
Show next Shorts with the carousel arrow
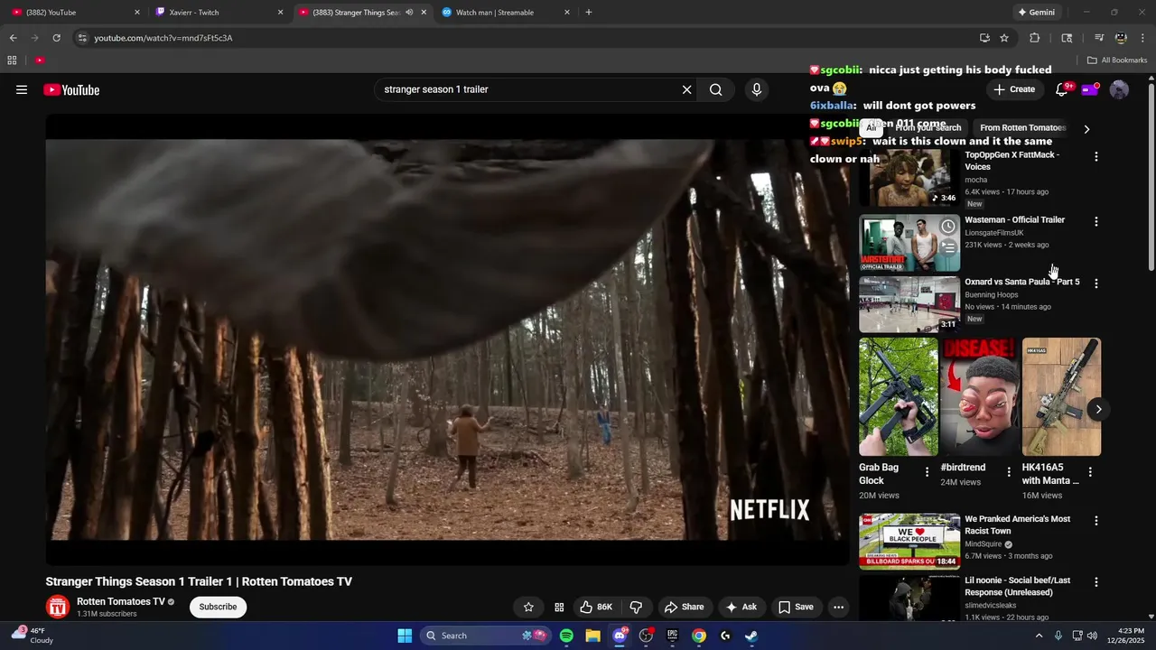pyautogui.click(x=1098, y=409)
